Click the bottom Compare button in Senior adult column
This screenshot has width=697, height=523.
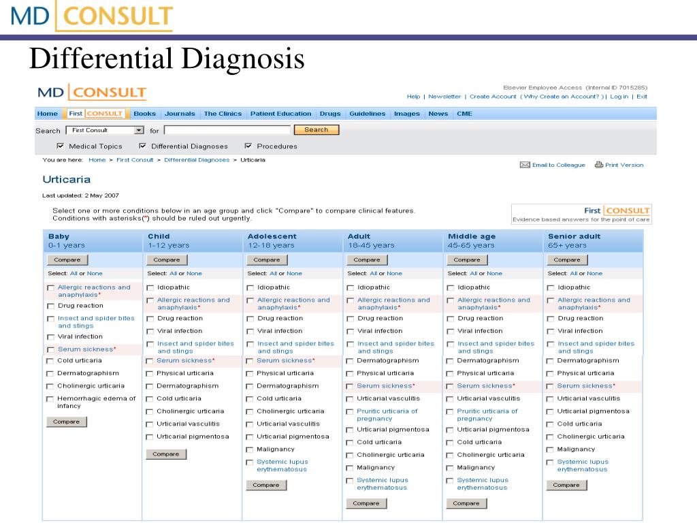coord(567,485)
